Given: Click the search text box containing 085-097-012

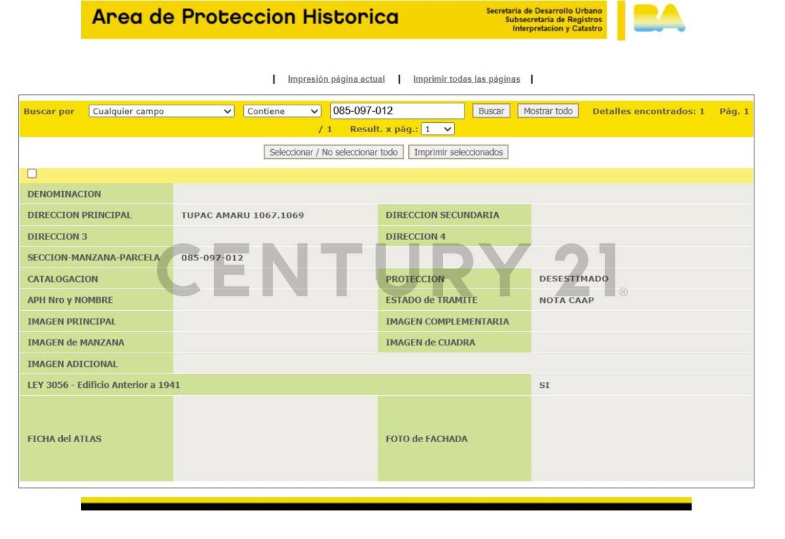Looking at the screenshot, I should 397,111.
